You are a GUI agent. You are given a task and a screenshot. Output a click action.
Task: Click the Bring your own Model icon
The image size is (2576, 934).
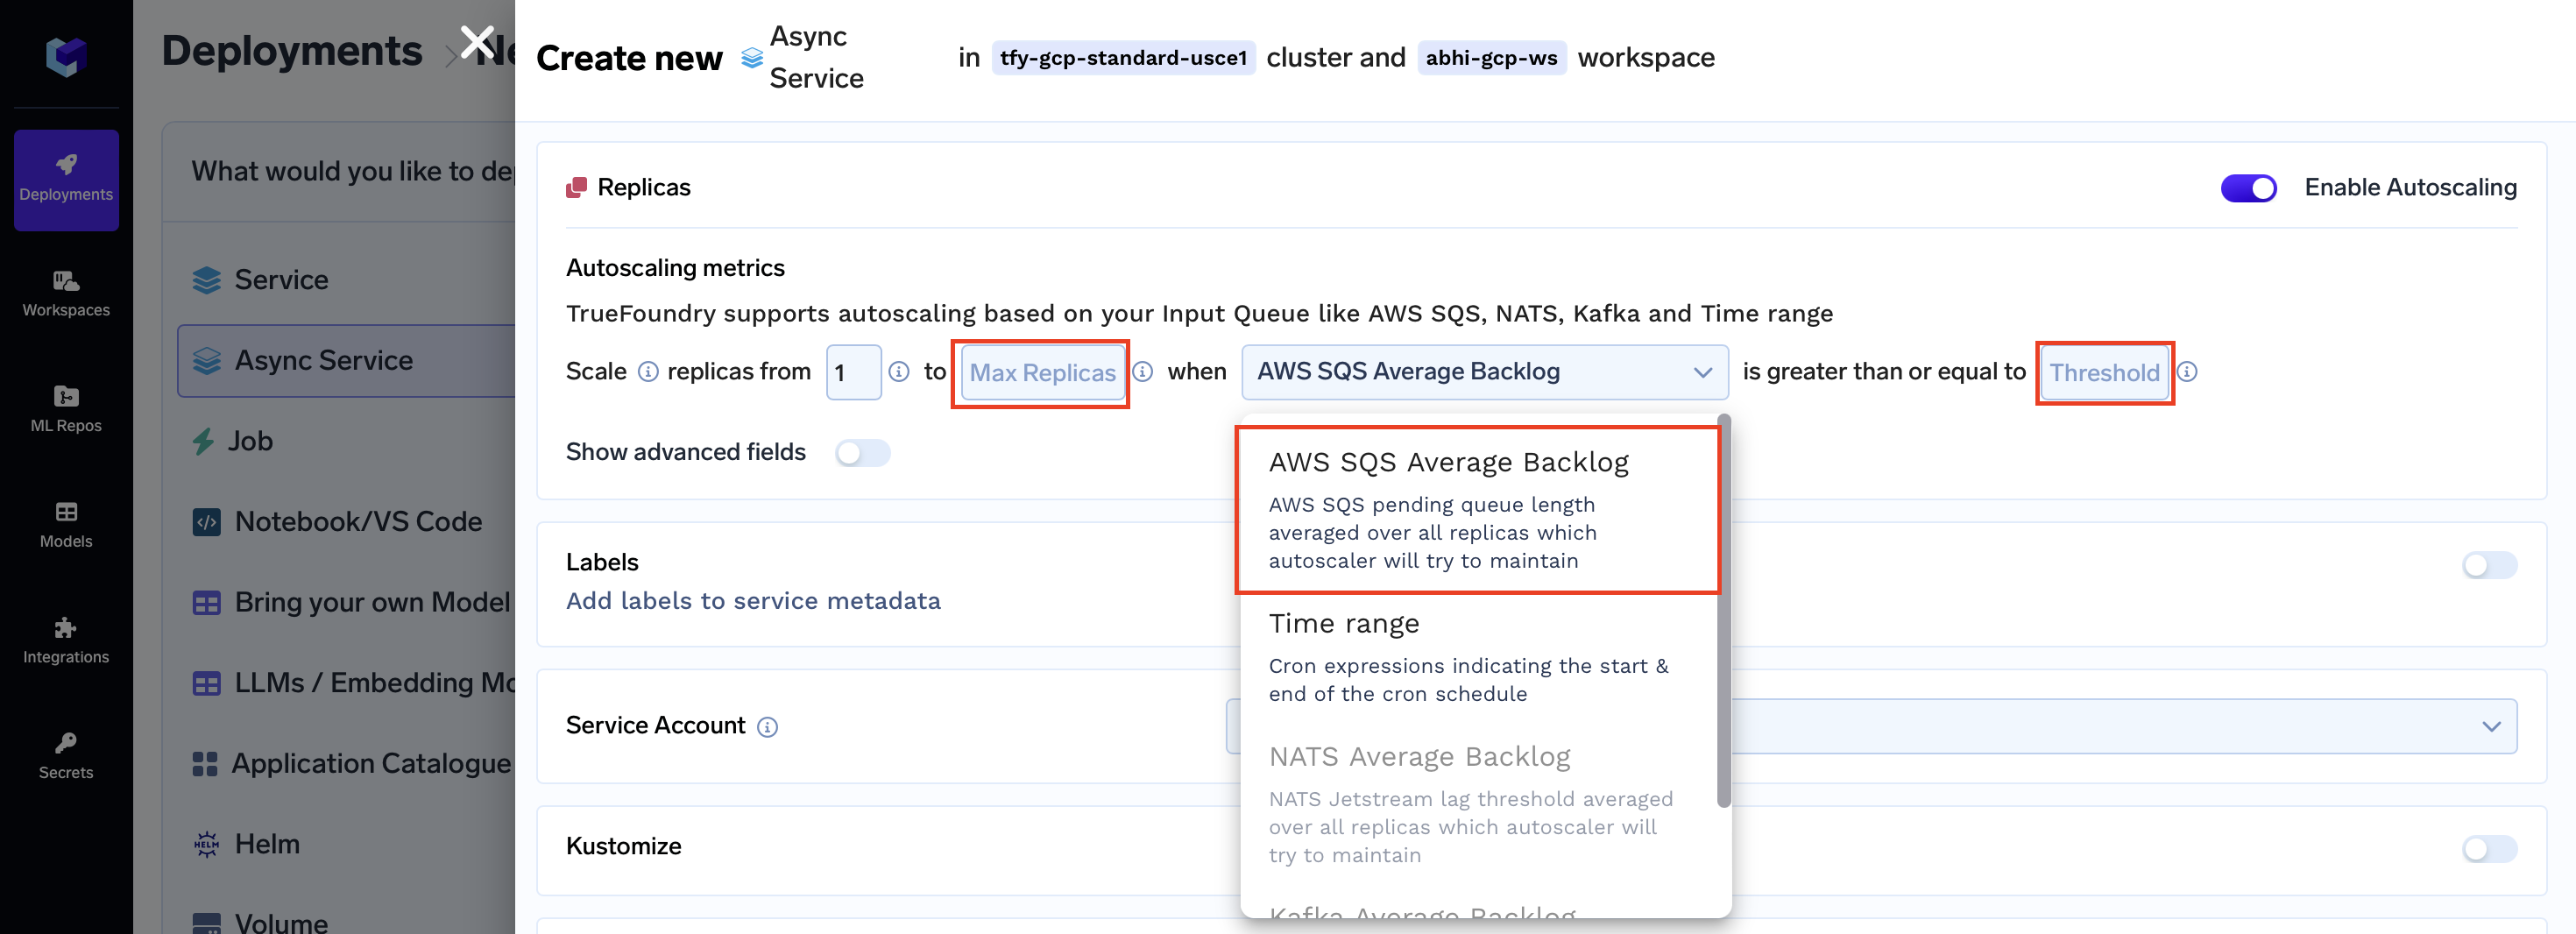click(x=206, y=603)
